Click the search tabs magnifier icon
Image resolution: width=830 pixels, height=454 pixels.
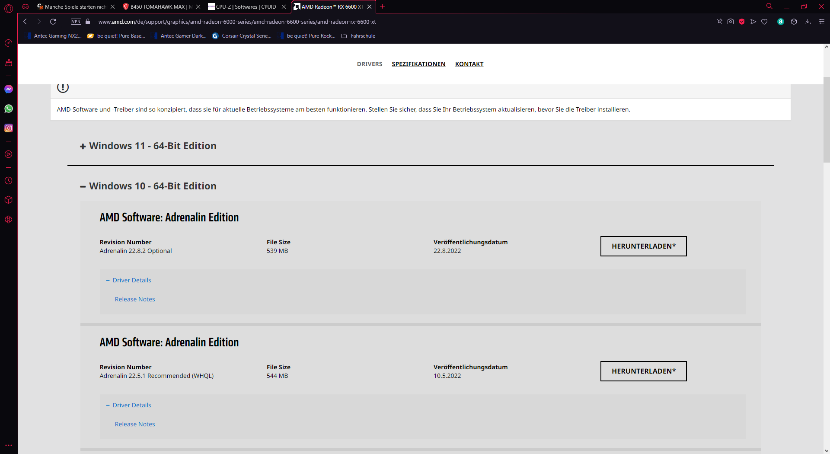point(769,6)
